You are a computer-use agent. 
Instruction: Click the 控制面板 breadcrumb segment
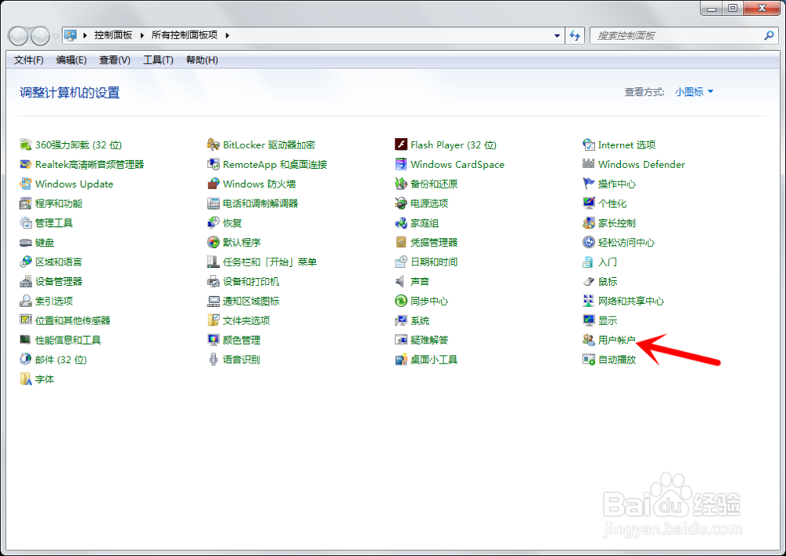(x=113, y=35)
